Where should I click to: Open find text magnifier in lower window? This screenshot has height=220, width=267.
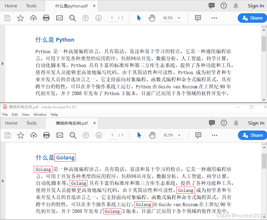coord(73,135)
